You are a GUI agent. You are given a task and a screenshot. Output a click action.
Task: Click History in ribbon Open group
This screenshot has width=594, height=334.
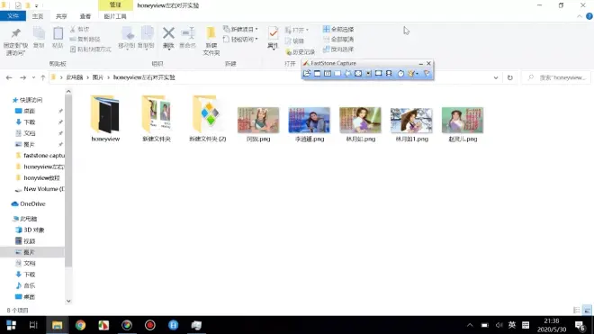[x=301, y=52]
